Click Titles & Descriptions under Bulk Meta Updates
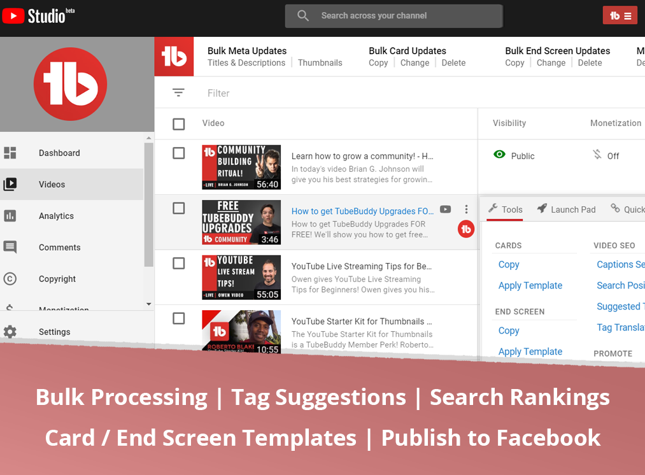The image size is (645, 475). tap(246, 63)
